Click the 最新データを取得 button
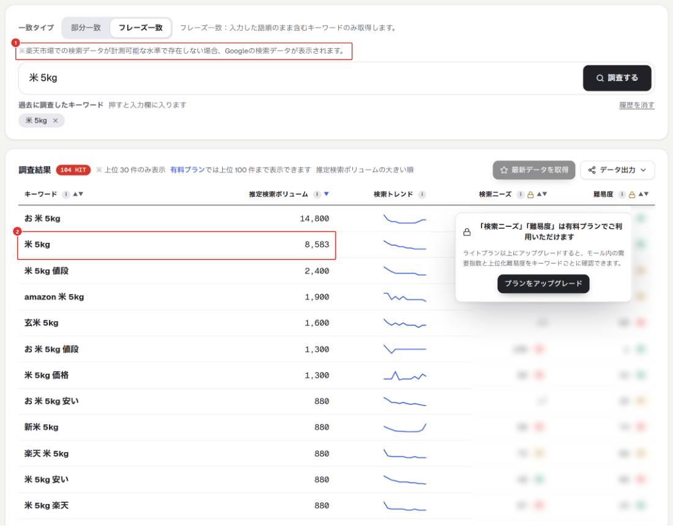Viewport: 673px width, 526px height. click(534, 170)
